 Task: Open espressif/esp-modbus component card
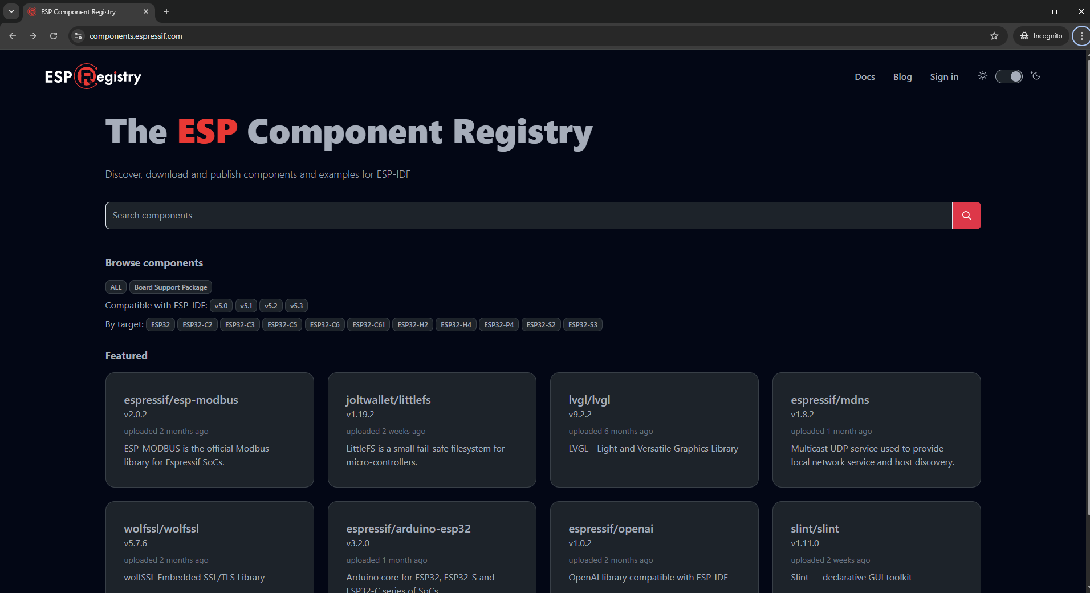coord(210,430)
